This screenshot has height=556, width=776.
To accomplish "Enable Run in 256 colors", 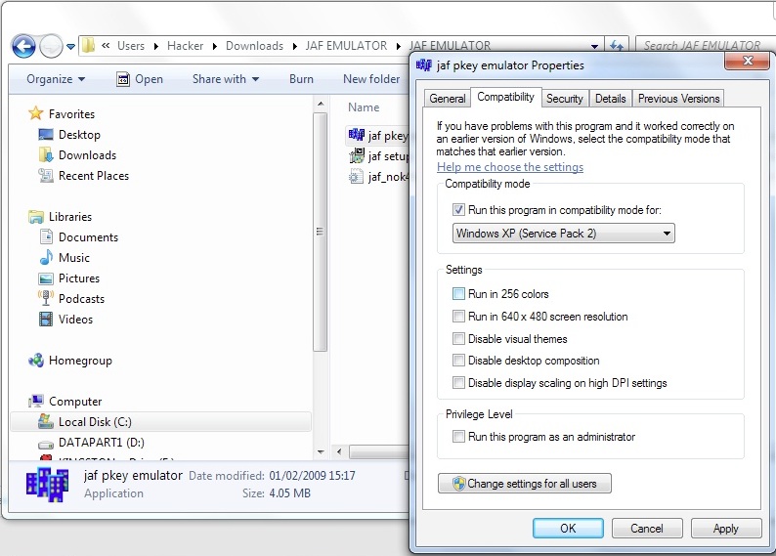I will (458, 294).
